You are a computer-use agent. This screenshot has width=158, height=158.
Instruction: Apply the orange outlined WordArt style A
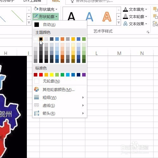pos(107,16)
